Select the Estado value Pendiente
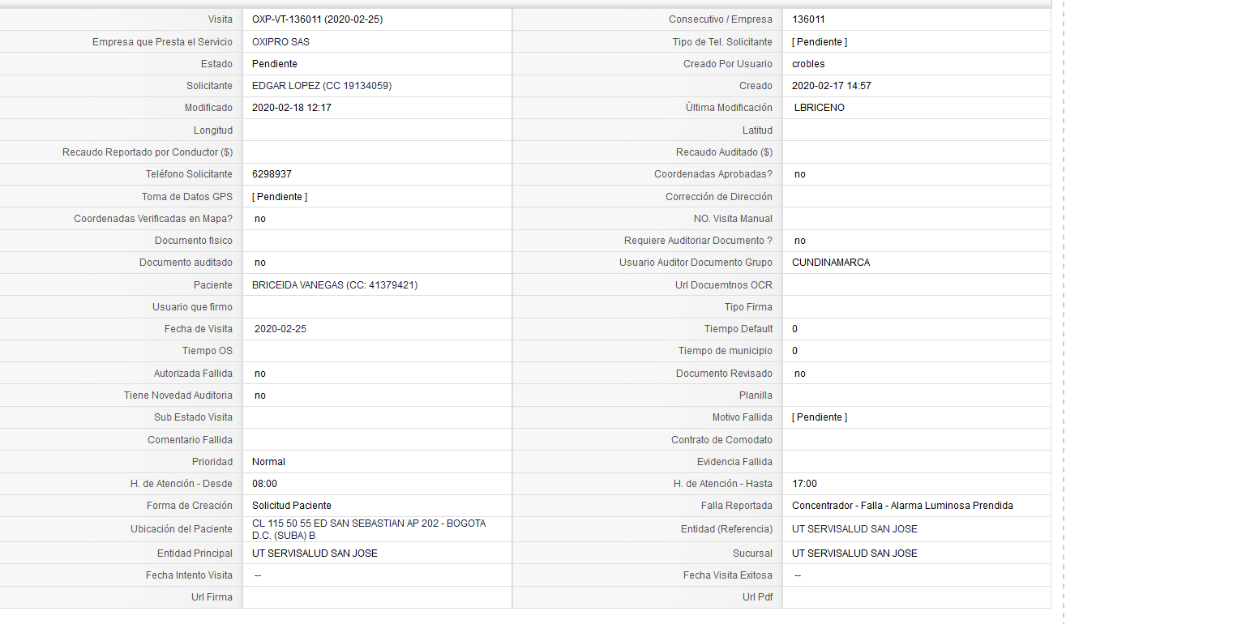Viewport: 1233px width, 624px height. tap(274, 63)
